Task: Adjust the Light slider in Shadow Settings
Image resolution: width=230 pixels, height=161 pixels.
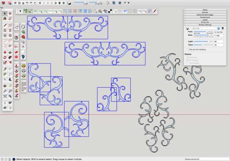Action: click(203, 42)
